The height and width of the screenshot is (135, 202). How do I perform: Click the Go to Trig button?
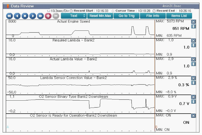(127, 16)
